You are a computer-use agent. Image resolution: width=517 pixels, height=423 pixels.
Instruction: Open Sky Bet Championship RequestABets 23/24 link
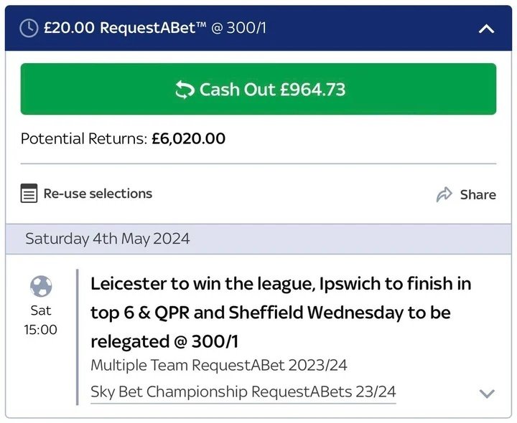click(243, 392)
